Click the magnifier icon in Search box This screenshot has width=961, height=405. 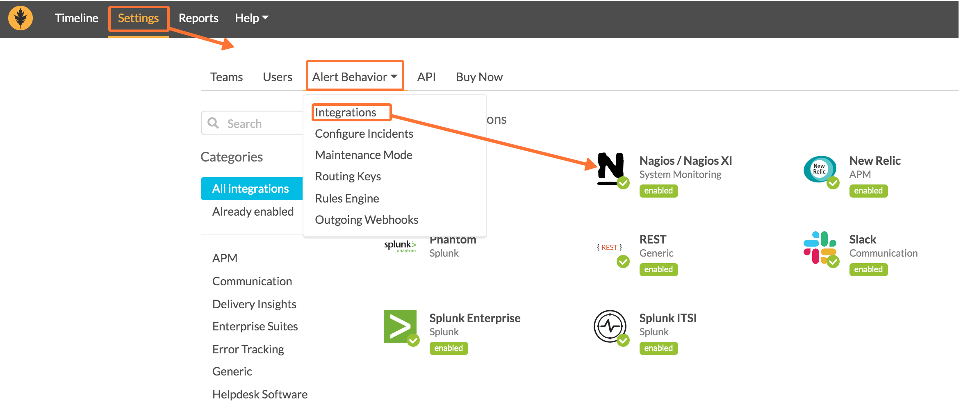coord(213,123)
